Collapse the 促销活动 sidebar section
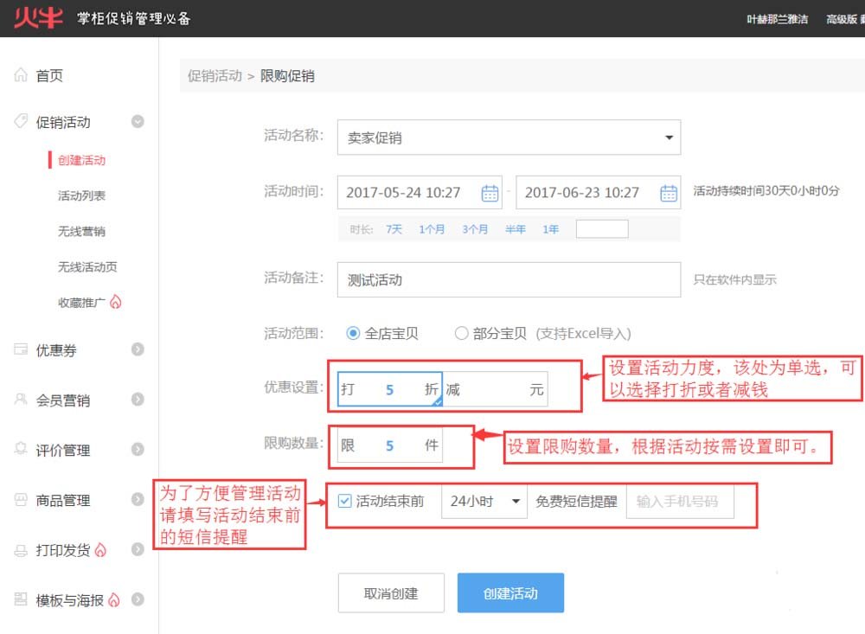This screenshot has width=865, height=634. tap(137, 122)
